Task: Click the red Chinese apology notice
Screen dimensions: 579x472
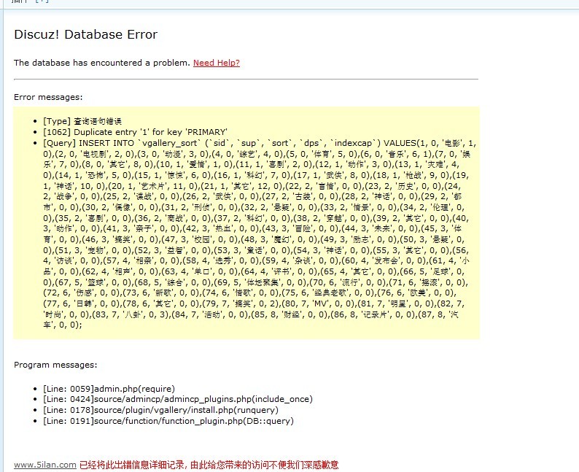Action: click(209, 465)
